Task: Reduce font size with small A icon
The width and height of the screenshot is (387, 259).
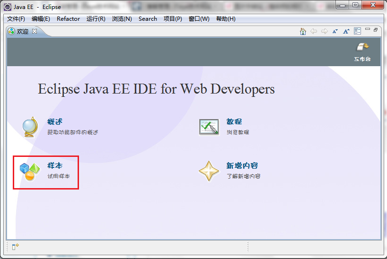Action: click(335, 31)
